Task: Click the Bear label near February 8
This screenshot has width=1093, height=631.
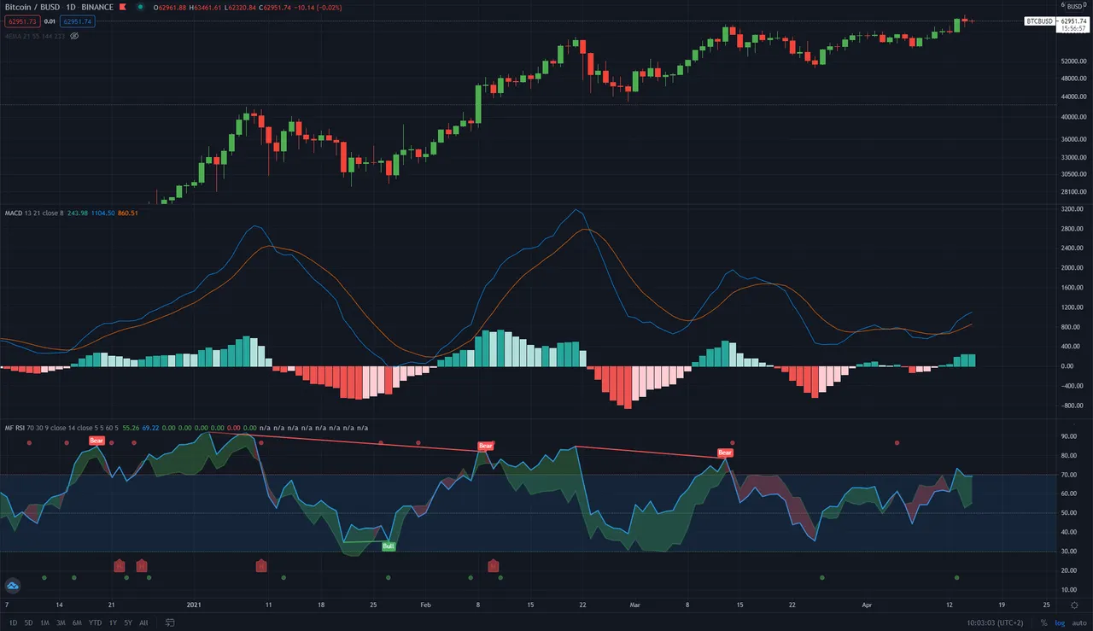Action: tap(486, 446)
